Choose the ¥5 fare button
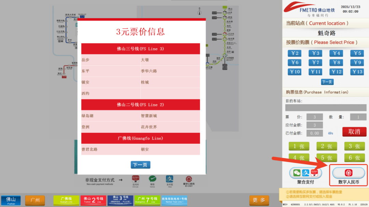The image size is (369, 207). [x=357, y=53]
